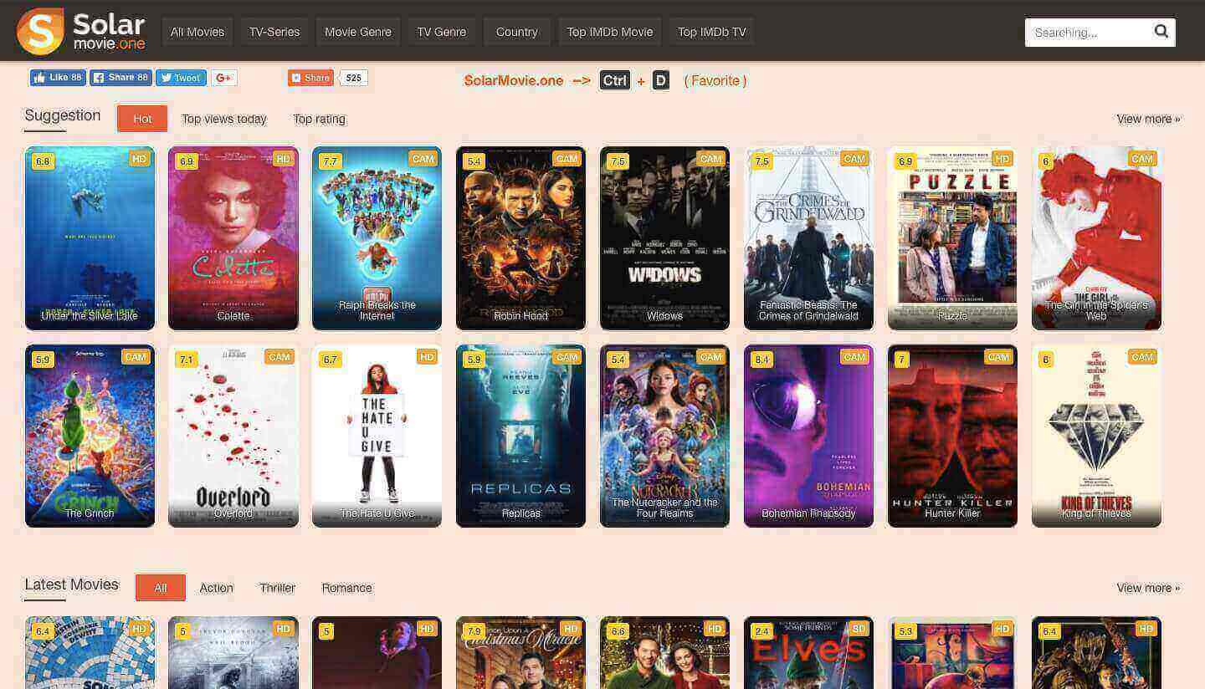Image resolution: width=1205 pixels, height=689 pixels.
Task: Open the Robin Hood movie poster
Action: (520, 238)
